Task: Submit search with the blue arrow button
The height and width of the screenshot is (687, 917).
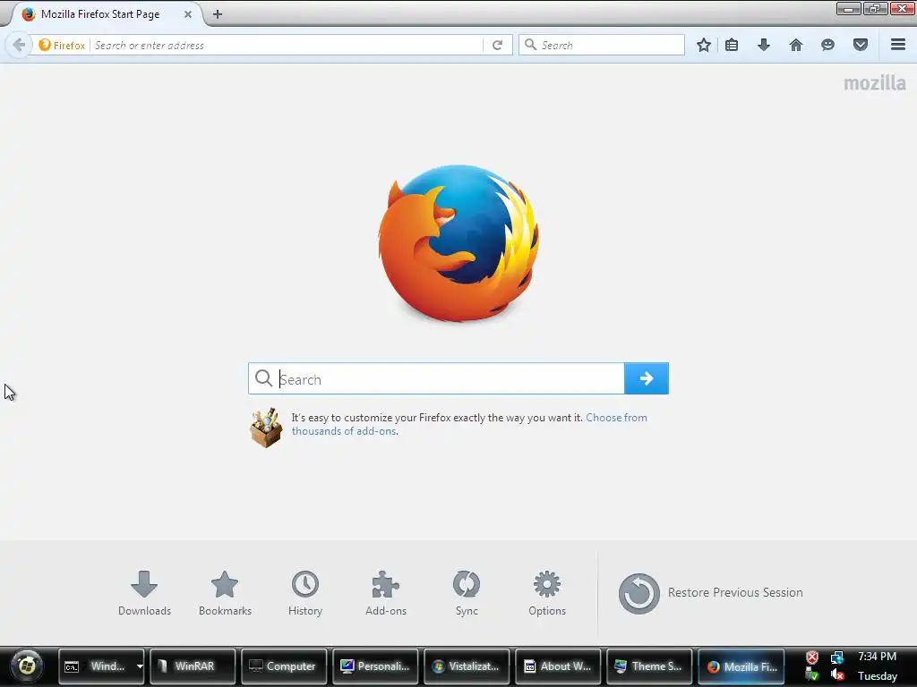Action: pyautogui.click(x=647, y=378)
